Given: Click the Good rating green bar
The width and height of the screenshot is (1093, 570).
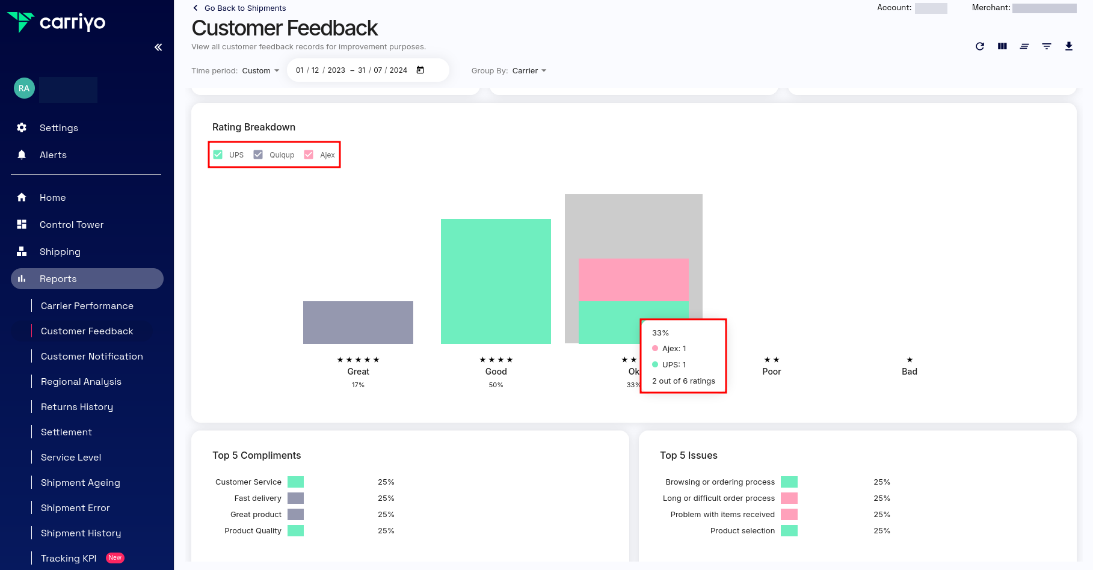Looking at the screenshot, I should (496, 281).
